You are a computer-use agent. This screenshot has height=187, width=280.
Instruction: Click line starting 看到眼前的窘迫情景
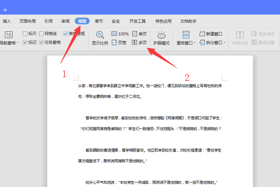(x=153, y=150)
